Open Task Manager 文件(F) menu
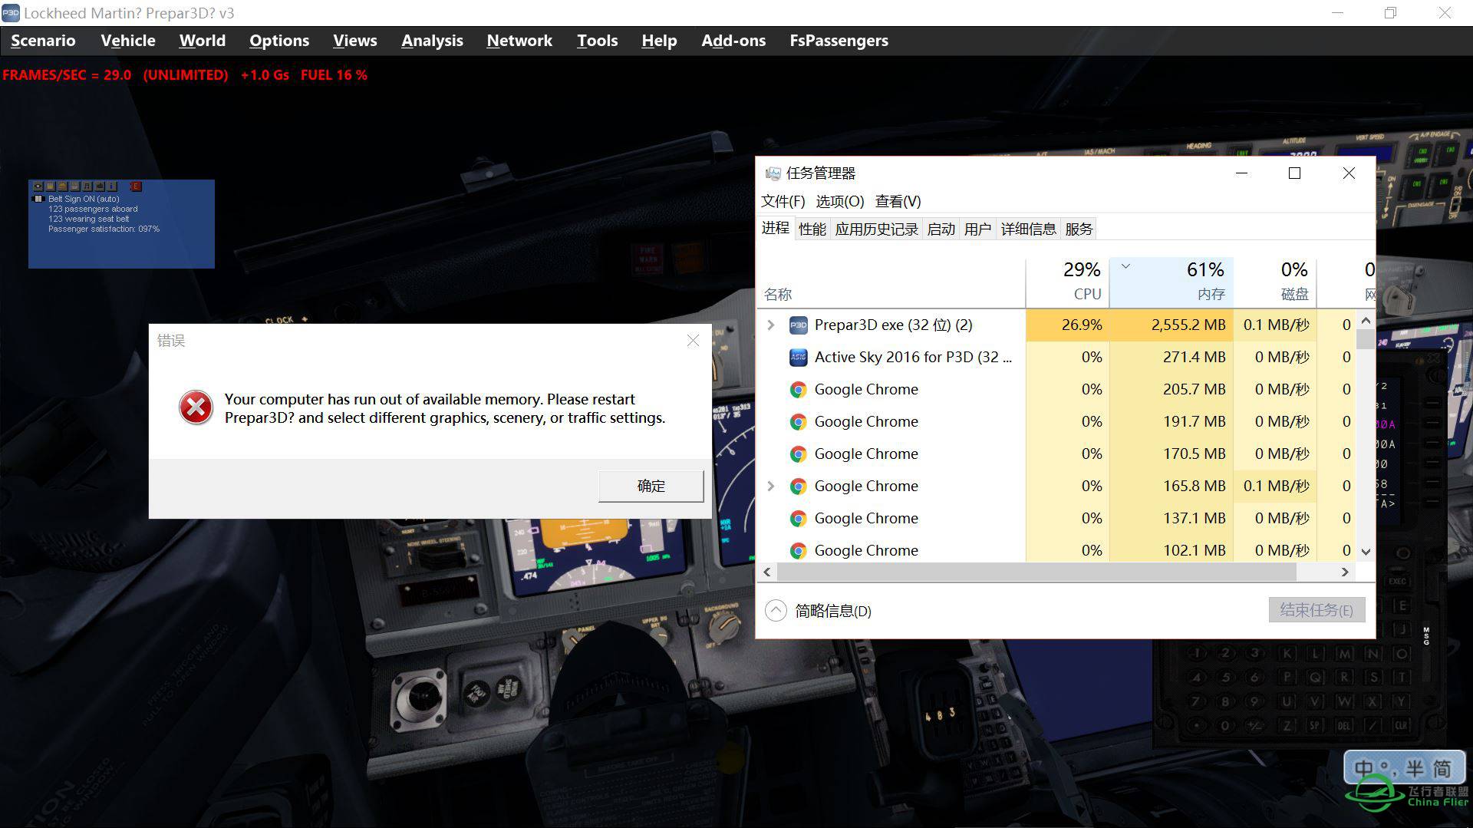This screenshot has height=828, width=1473. click(x=783, y=201)
